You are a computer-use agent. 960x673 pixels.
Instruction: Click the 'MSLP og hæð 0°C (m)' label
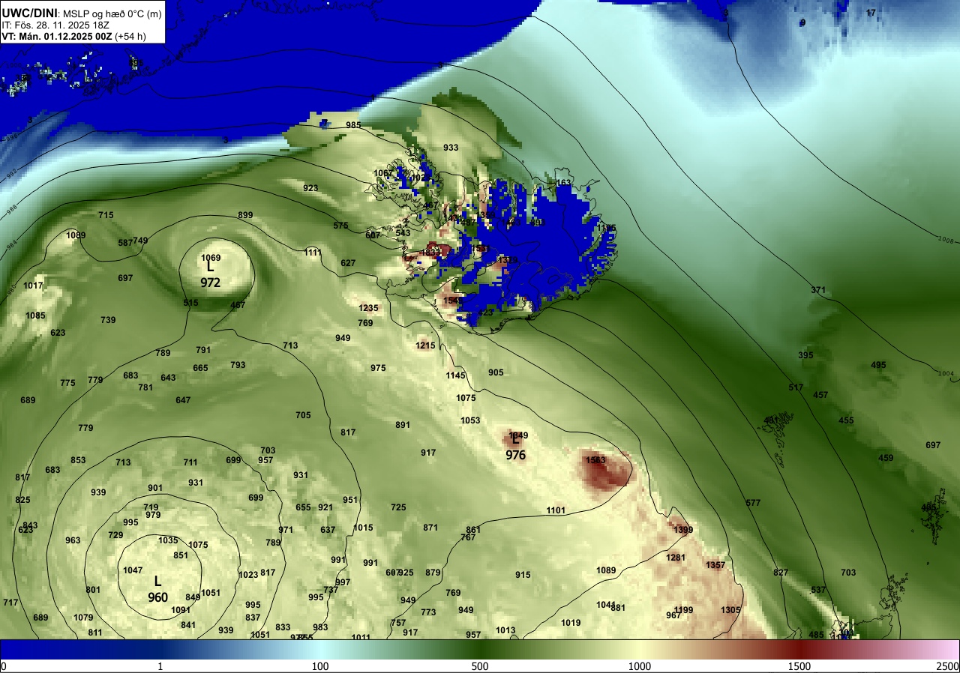(x=112, y=13)
